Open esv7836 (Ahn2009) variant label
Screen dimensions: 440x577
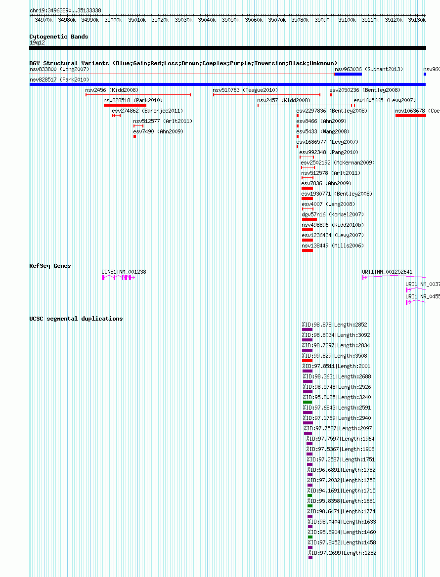pyautogui.click(x=327, y=183)
